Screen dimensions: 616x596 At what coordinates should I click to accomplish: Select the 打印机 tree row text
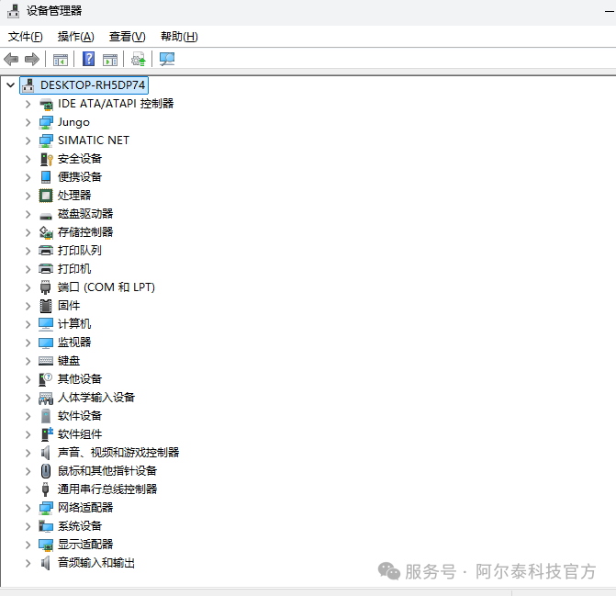(x=74, y=269)
